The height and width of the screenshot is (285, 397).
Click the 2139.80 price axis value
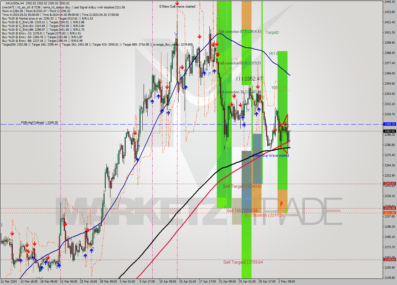390,278
